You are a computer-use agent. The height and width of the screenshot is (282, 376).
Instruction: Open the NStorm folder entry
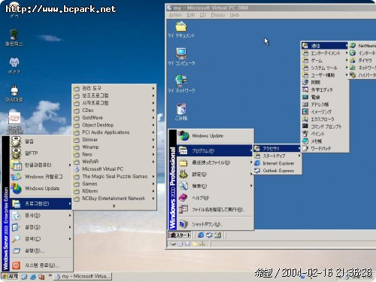click(114, 191)
